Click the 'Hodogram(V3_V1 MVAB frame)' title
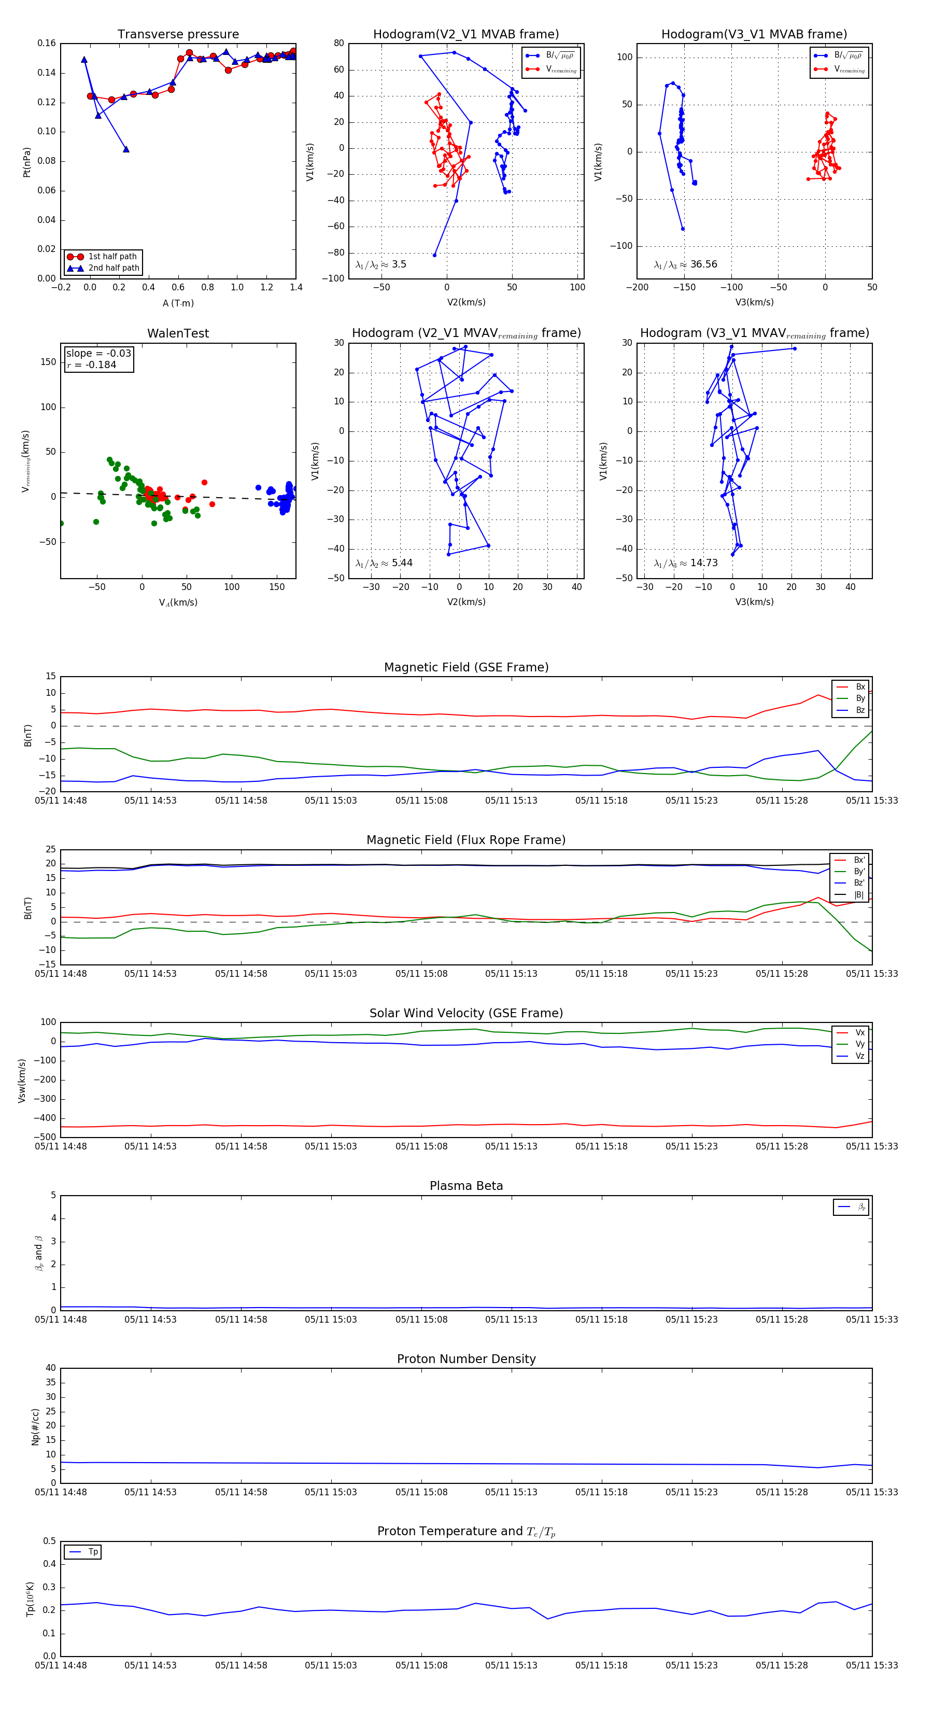Image resolution: width=933 pixels, height=1711 pixels. tap(754, 35)
